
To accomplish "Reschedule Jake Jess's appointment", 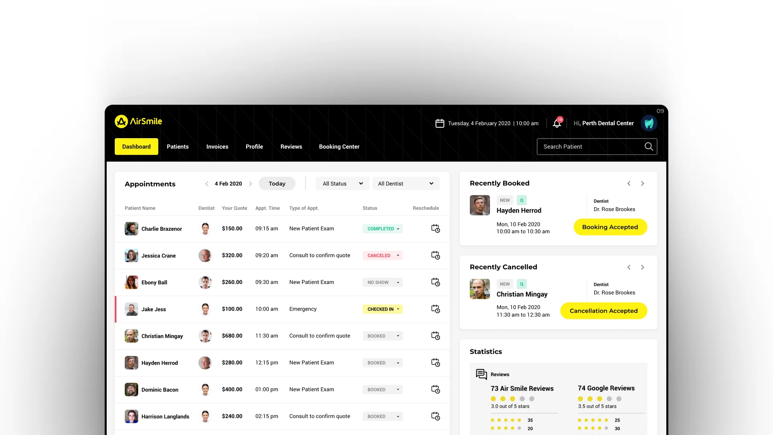I will click(x=435, y=309).
